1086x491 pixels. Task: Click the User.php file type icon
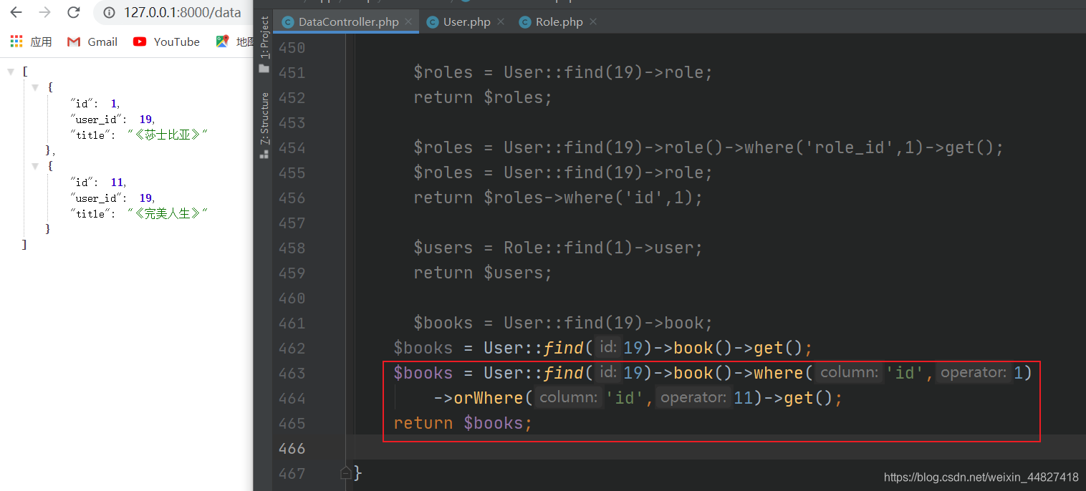tap(433, 22)
